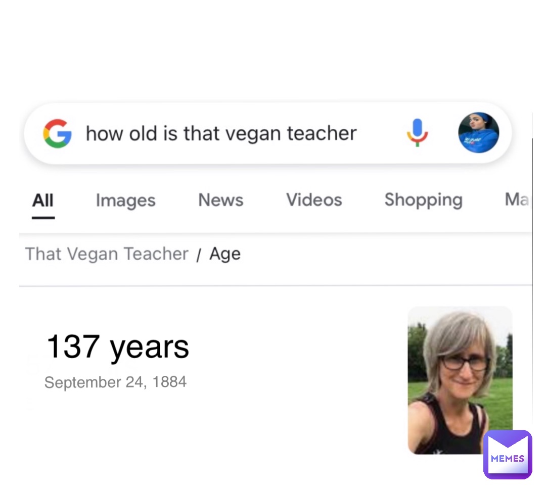
Task: Click the That Vegan Teacher breadcrumb link
Action: click(107, 254)
